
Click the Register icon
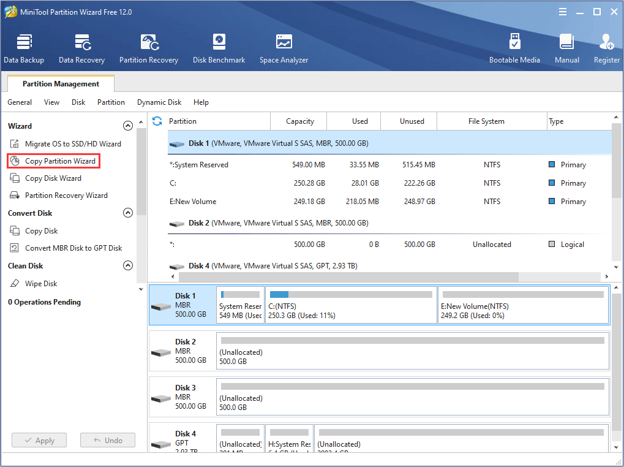point(606,42)
